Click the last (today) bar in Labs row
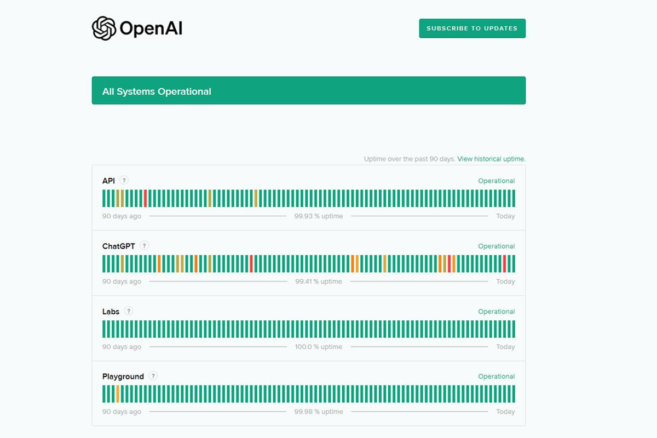The height and width of the screenshot is (438, 657). click(513, 329)
